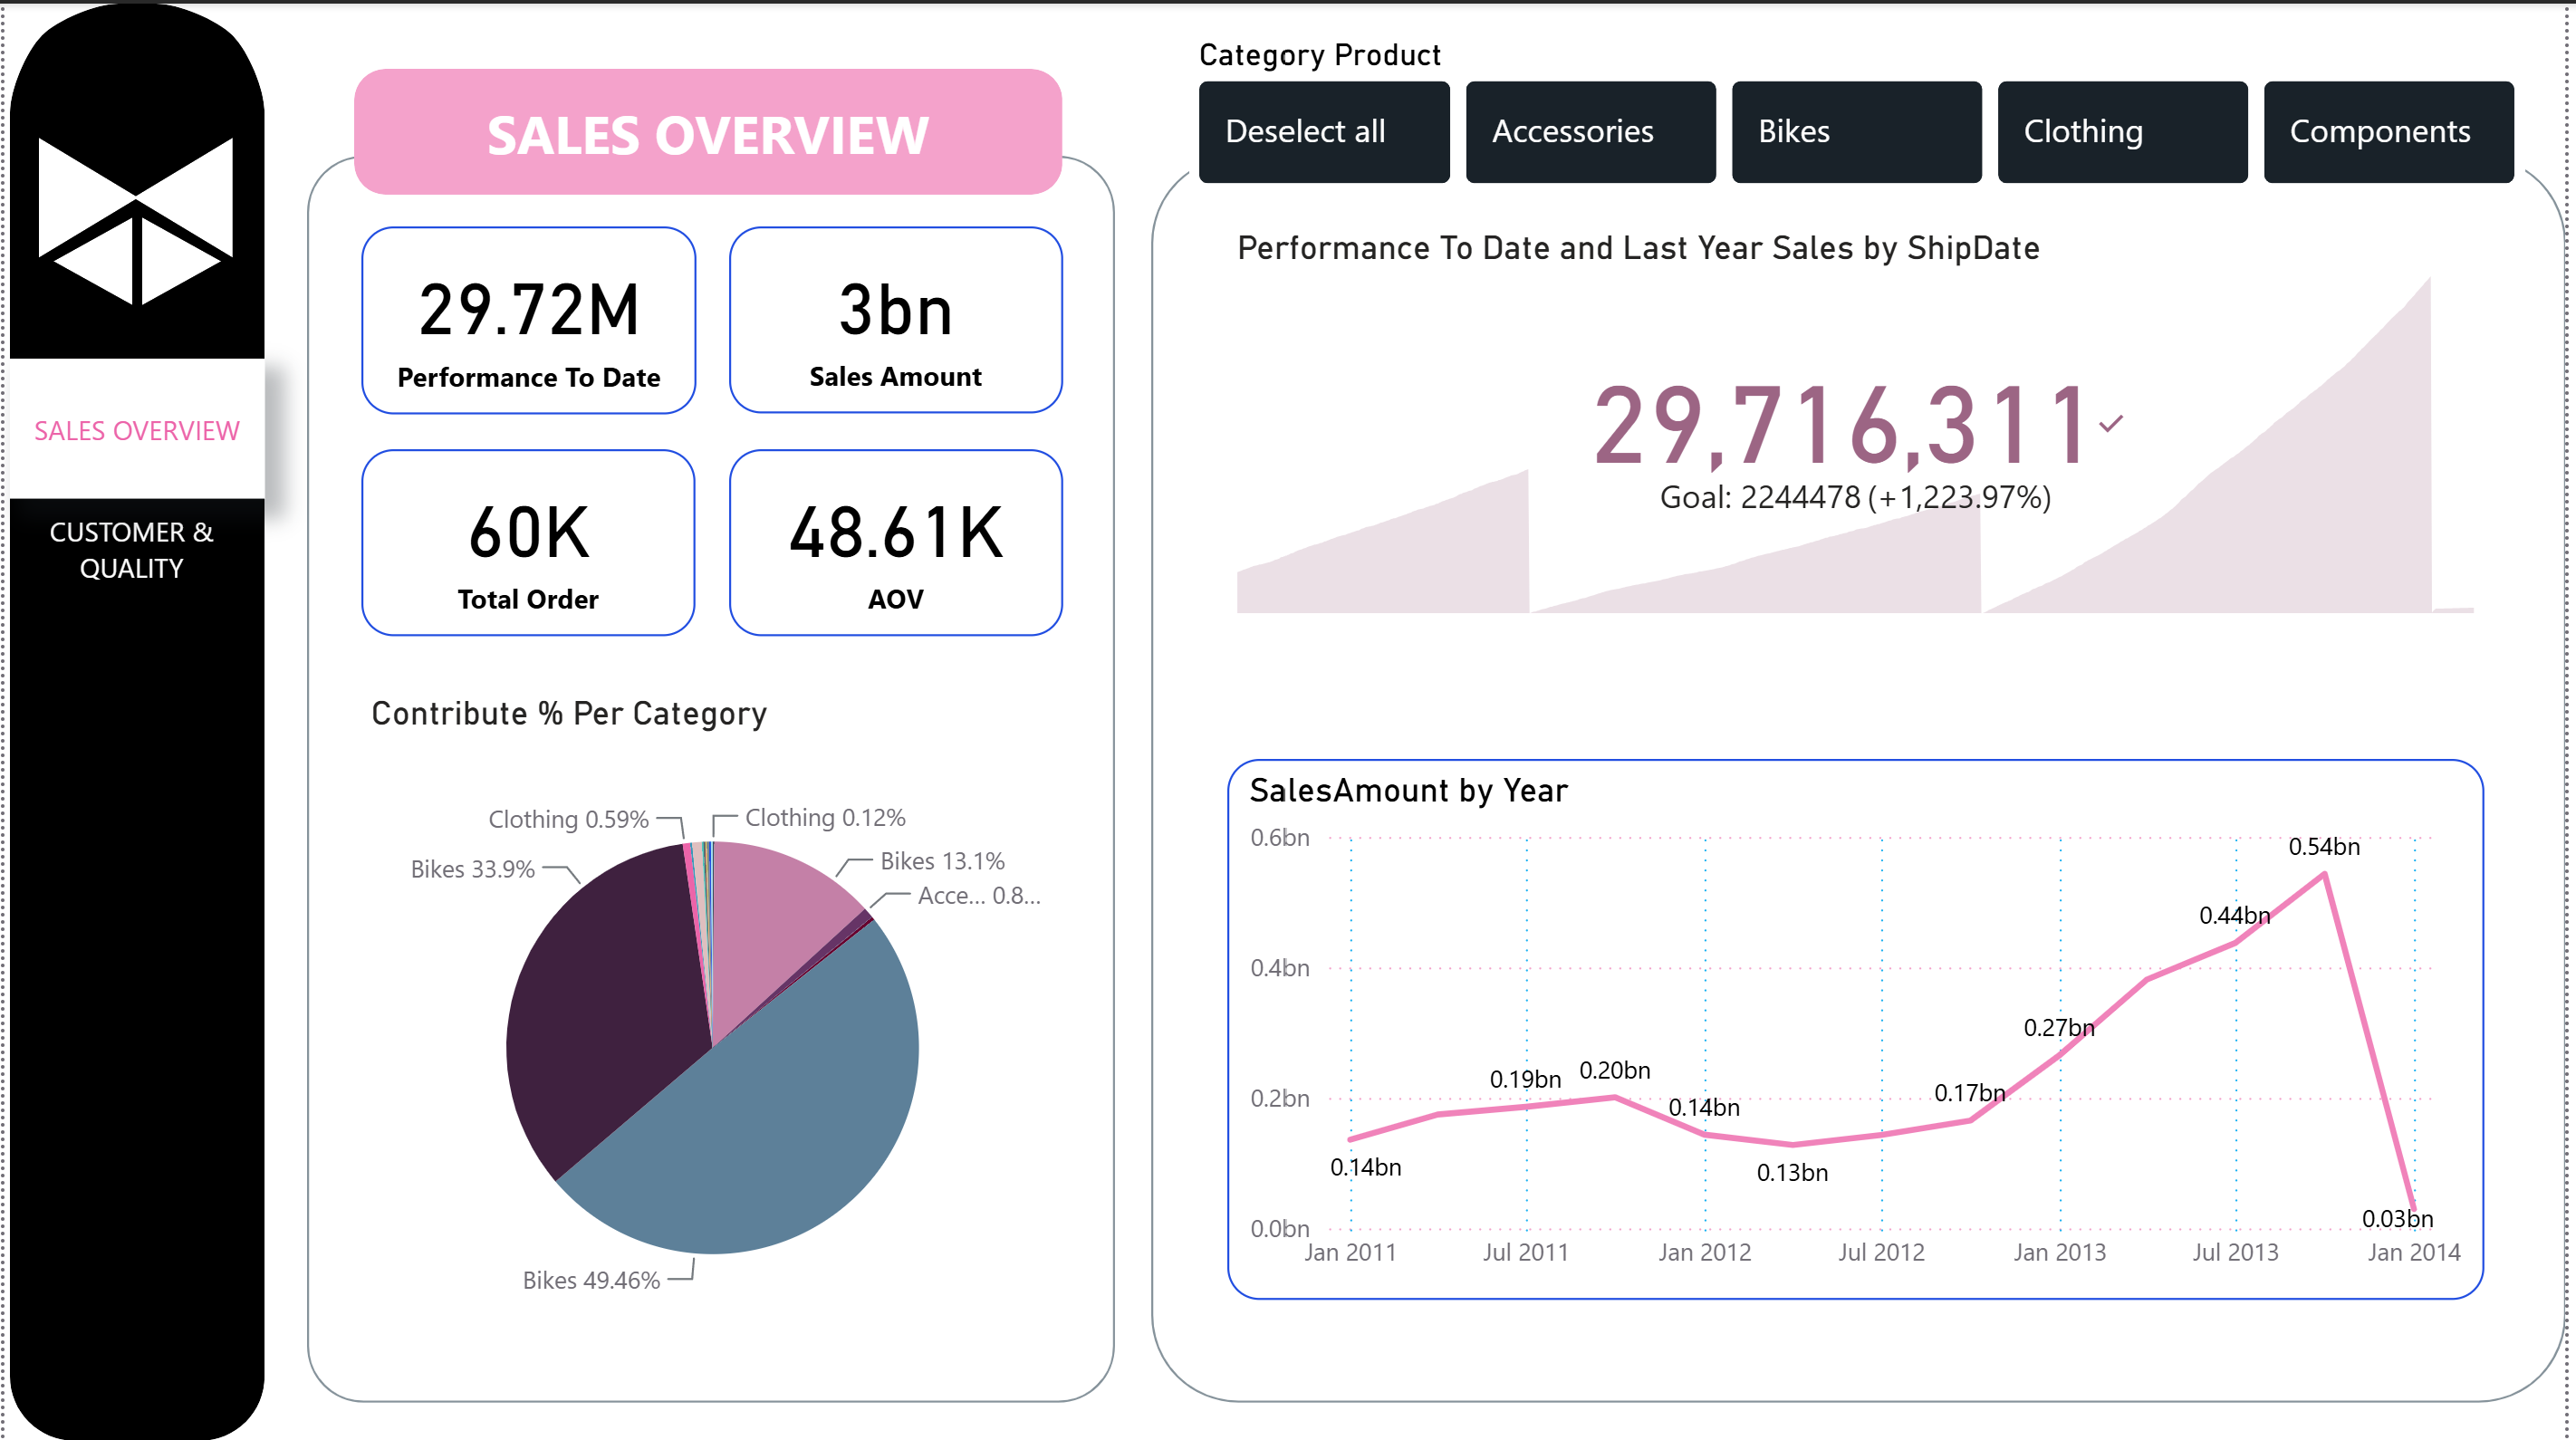Click the 0.2bn y-axis label
Viewport: 2576px width, 1440px height.
(x=1279, y=1098)
